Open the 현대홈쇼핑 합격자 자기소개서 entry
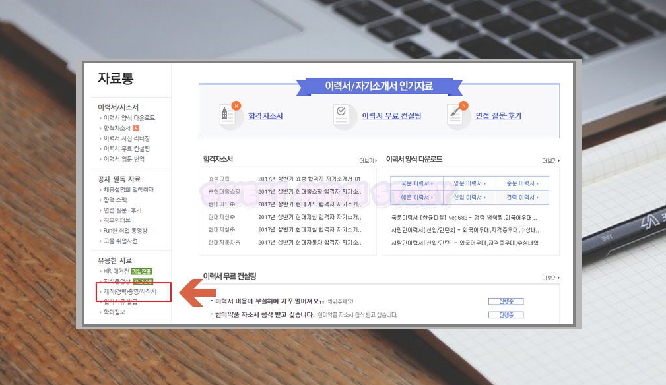Image resolution: width=666 pixels, height=385 pixels. click(x=310, y=192)
